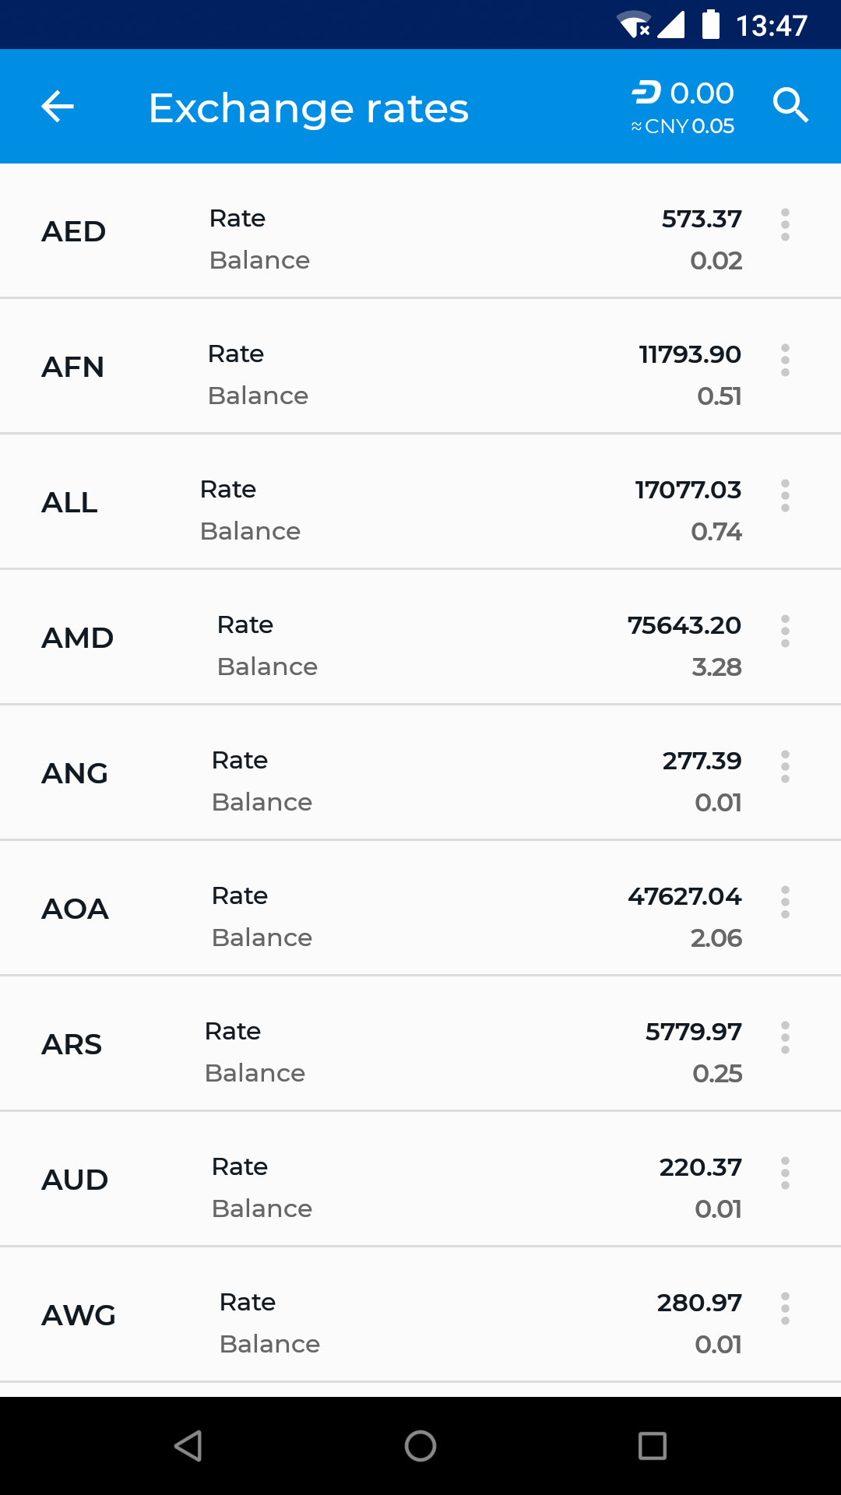
Task: Select the AED currency code
Action: point(74,232)
